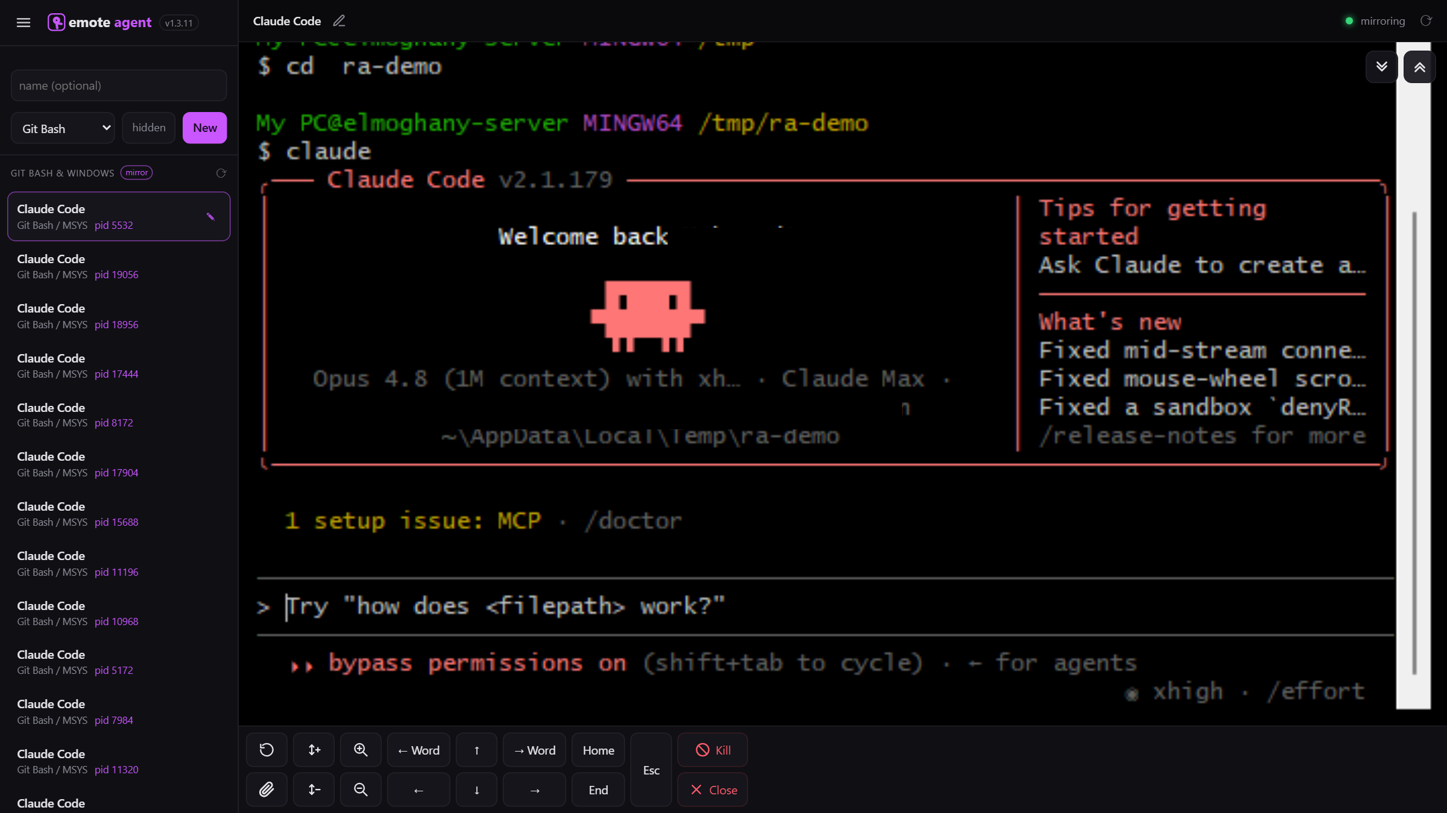Create a New terminal session
This screenshot has width=1447, height=813.
pos(205,128)
